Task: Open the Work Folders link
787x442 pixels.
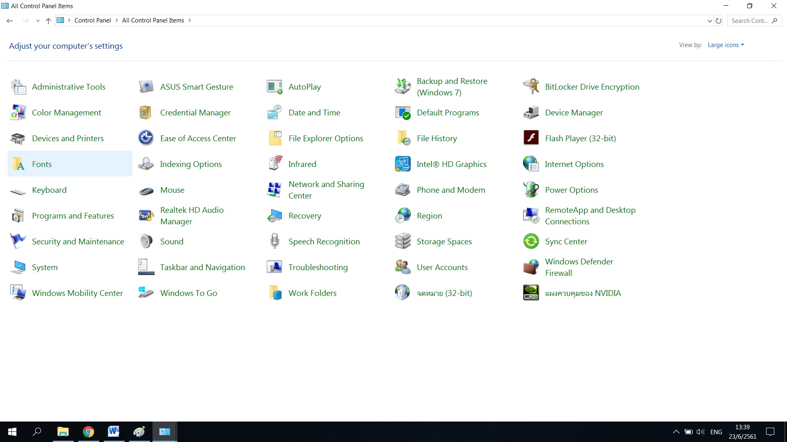Action: (x=312, y=293)
